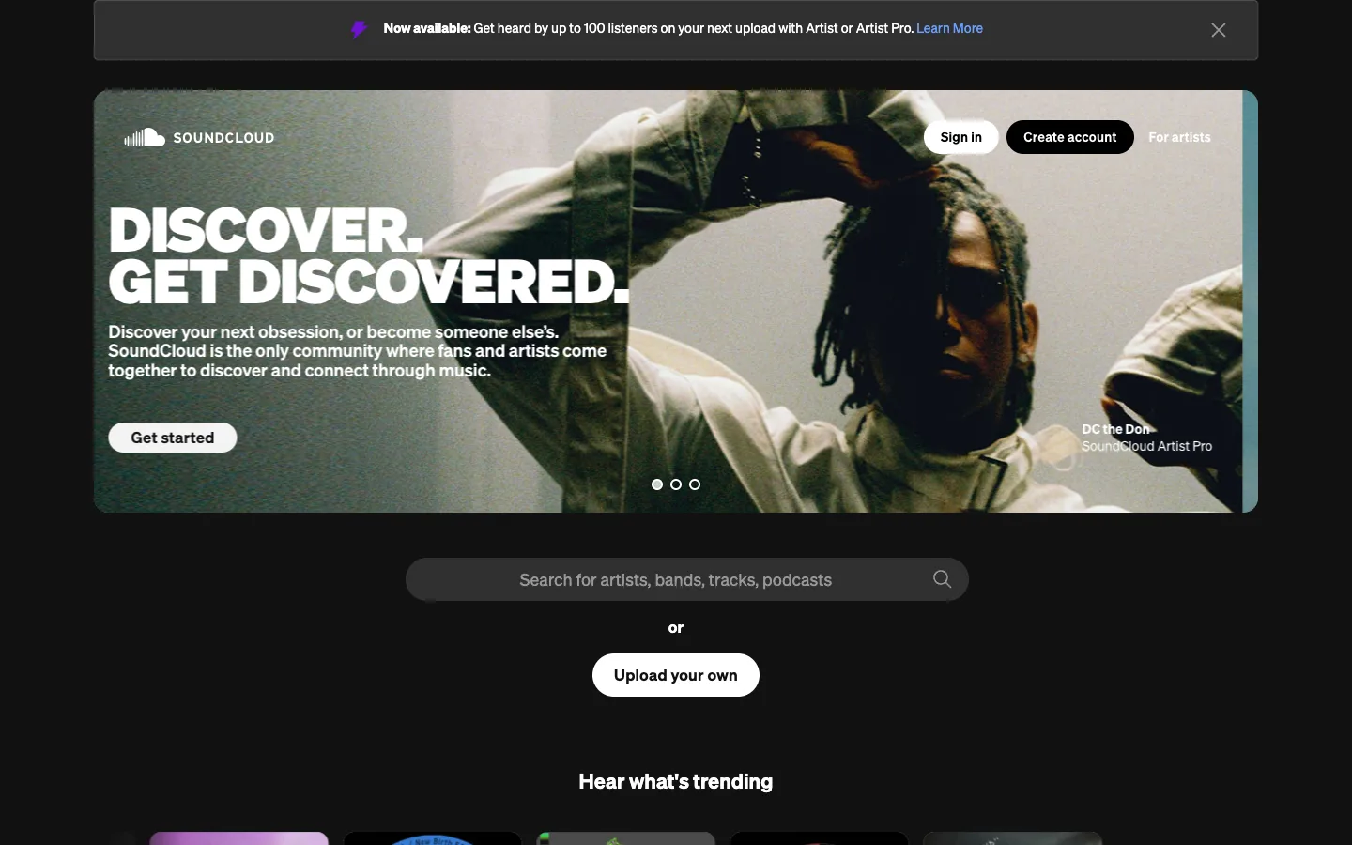The height and width of the screenshot is (845, 1352).
Task: Click the Get started button
Action: pos(173,438)
